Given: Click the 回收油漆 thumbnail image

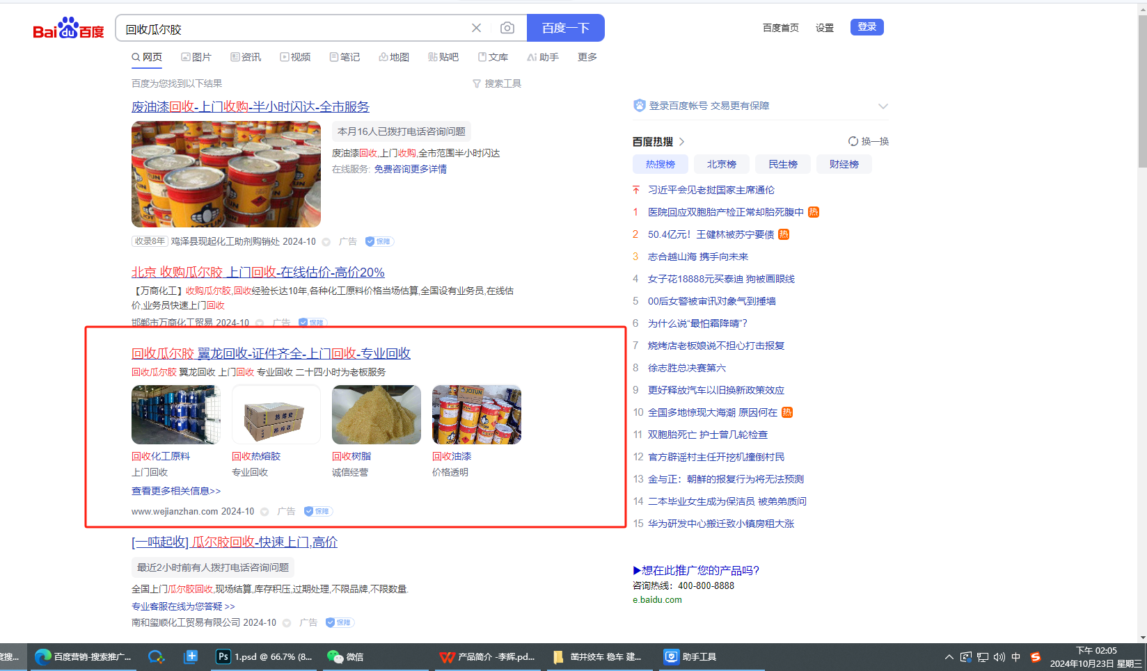Looking at the screenshot, I should pos(477,414).
